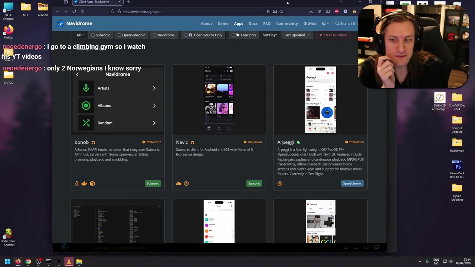This screenshot has height=267, width=475.
Task: Expand the Random row arrow in bonob screenshot
Action: (154, 123)
